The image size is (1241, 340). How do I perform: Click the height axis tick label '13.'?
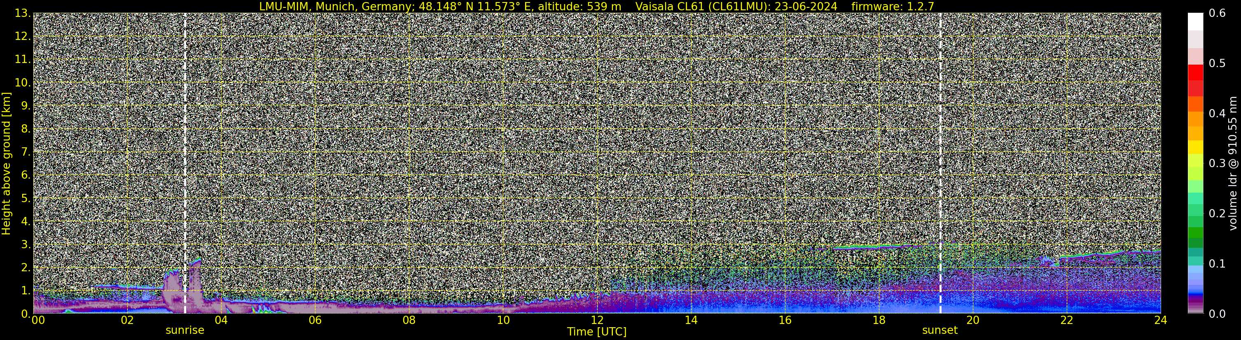(23, 13)
